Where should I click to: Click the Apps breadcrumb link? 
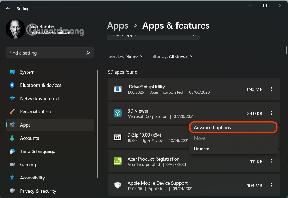coord(118,26)
